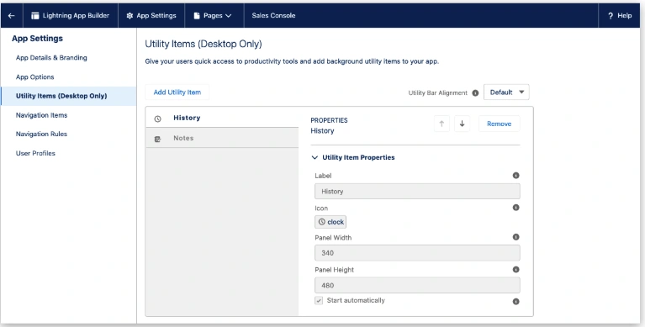The width and height of the screenshot is (645, 327).
Task: Select the Notes utility item
Action: 222,138
